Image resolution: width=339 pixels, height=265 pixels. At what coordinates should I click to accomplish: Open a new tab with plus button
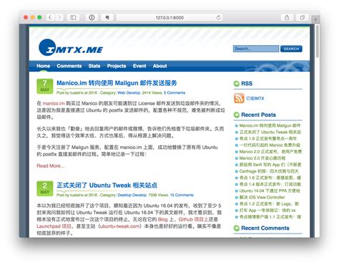tap(315, 19)
